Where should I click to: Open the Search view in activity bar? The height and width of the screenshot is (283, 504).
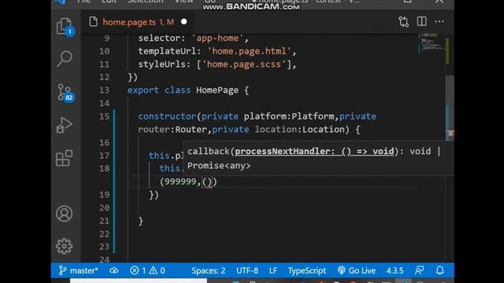pos(65,59)
